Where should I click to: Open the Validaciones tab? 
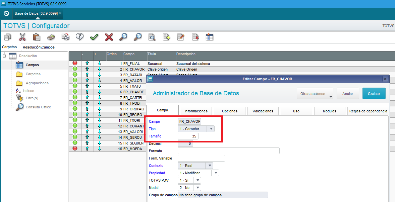pyautogui.click(x=263, y=111)
